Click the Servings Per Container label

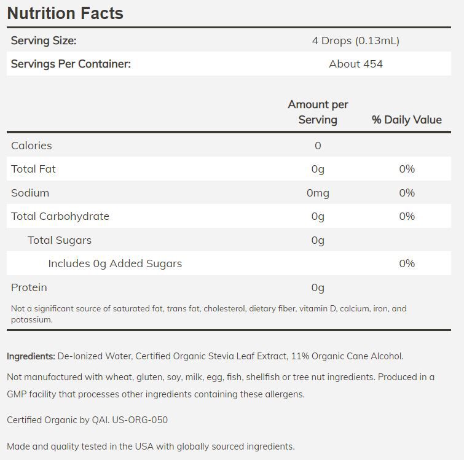[x=71, y=64]
